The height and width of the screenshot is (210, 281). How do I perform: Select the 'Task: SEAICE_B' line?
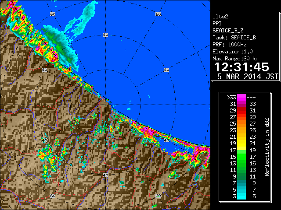tap(234, 38)
